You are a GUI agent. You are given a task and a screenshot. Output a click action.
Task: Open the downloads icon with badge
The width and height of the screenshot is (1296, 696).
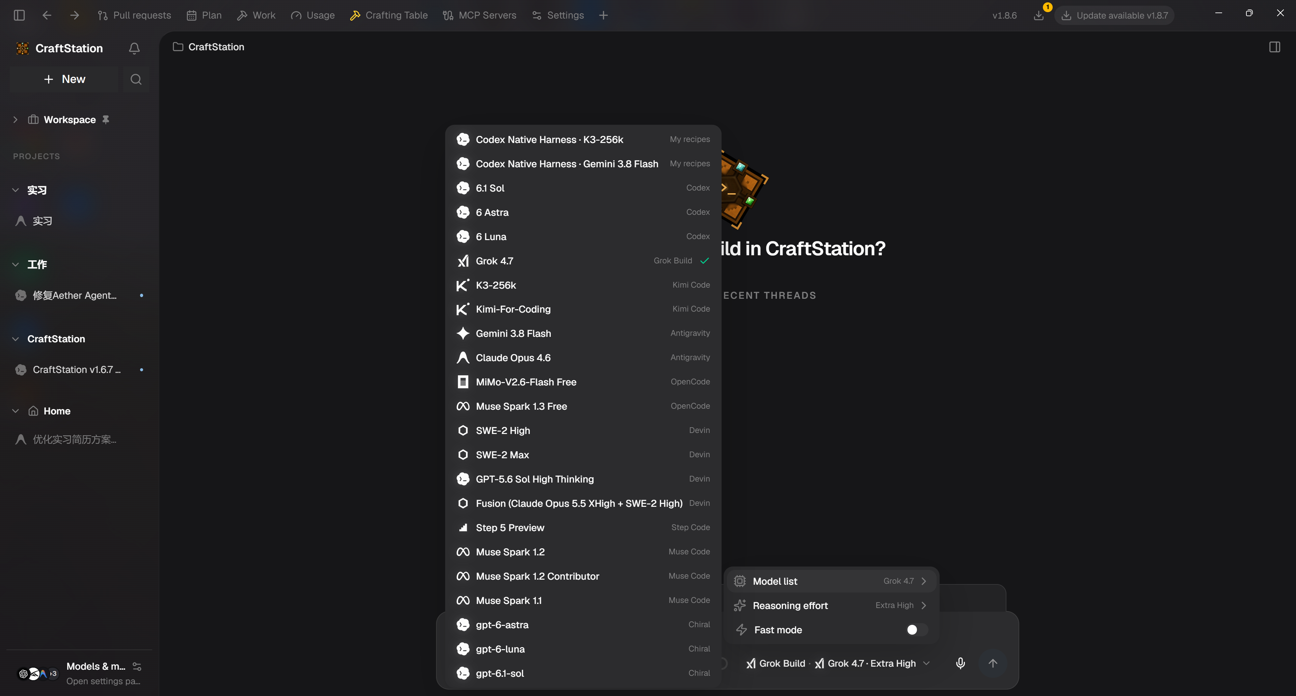[x=1039, y=15]
